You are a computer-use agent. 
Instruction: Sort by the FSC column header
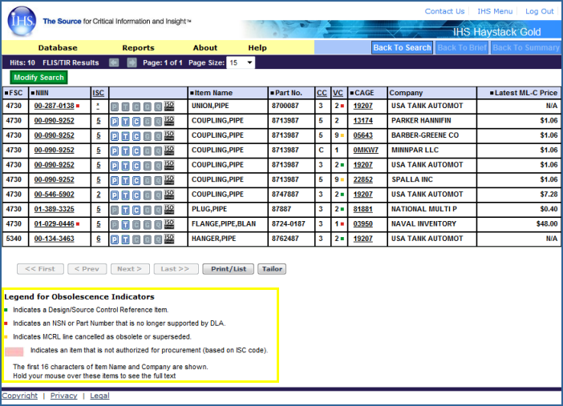pos(14,93)
